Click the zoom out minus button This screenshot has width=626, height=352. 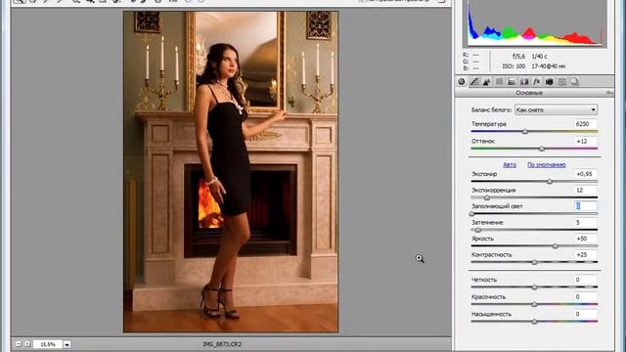(x=19, y=343)
